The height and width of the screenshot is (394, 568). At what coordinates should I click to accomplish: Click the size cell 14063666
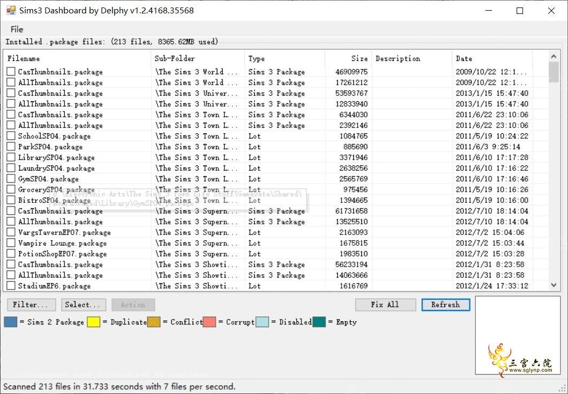click(x=351, y=275)
